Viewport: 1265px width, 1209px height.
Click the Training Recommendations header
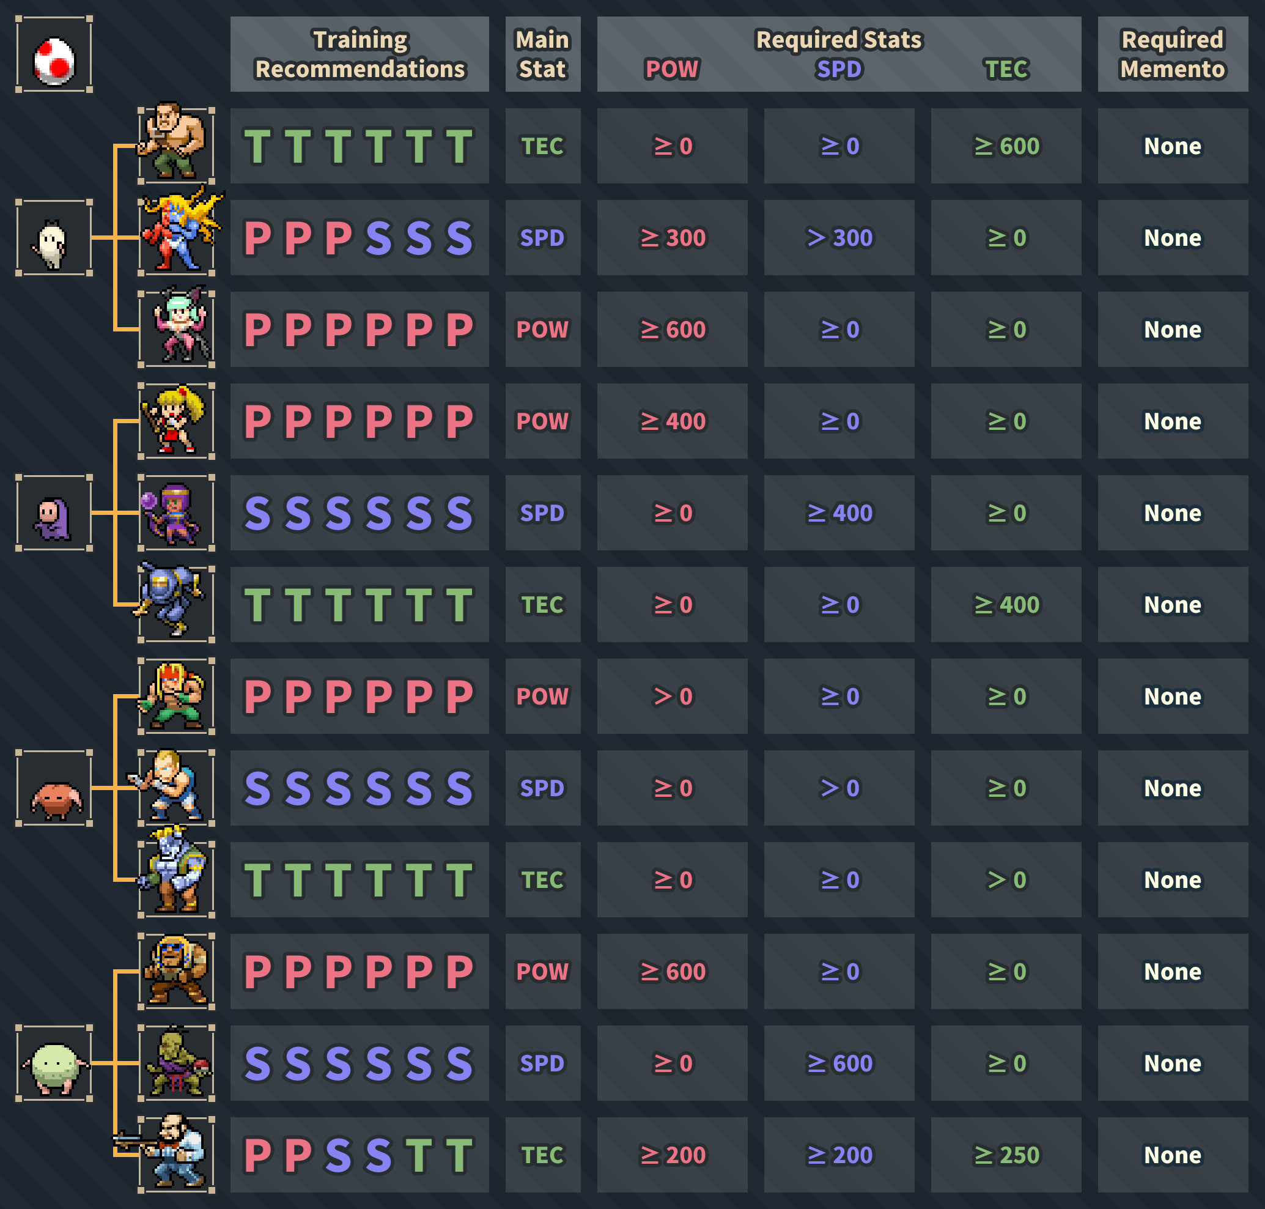360,54
